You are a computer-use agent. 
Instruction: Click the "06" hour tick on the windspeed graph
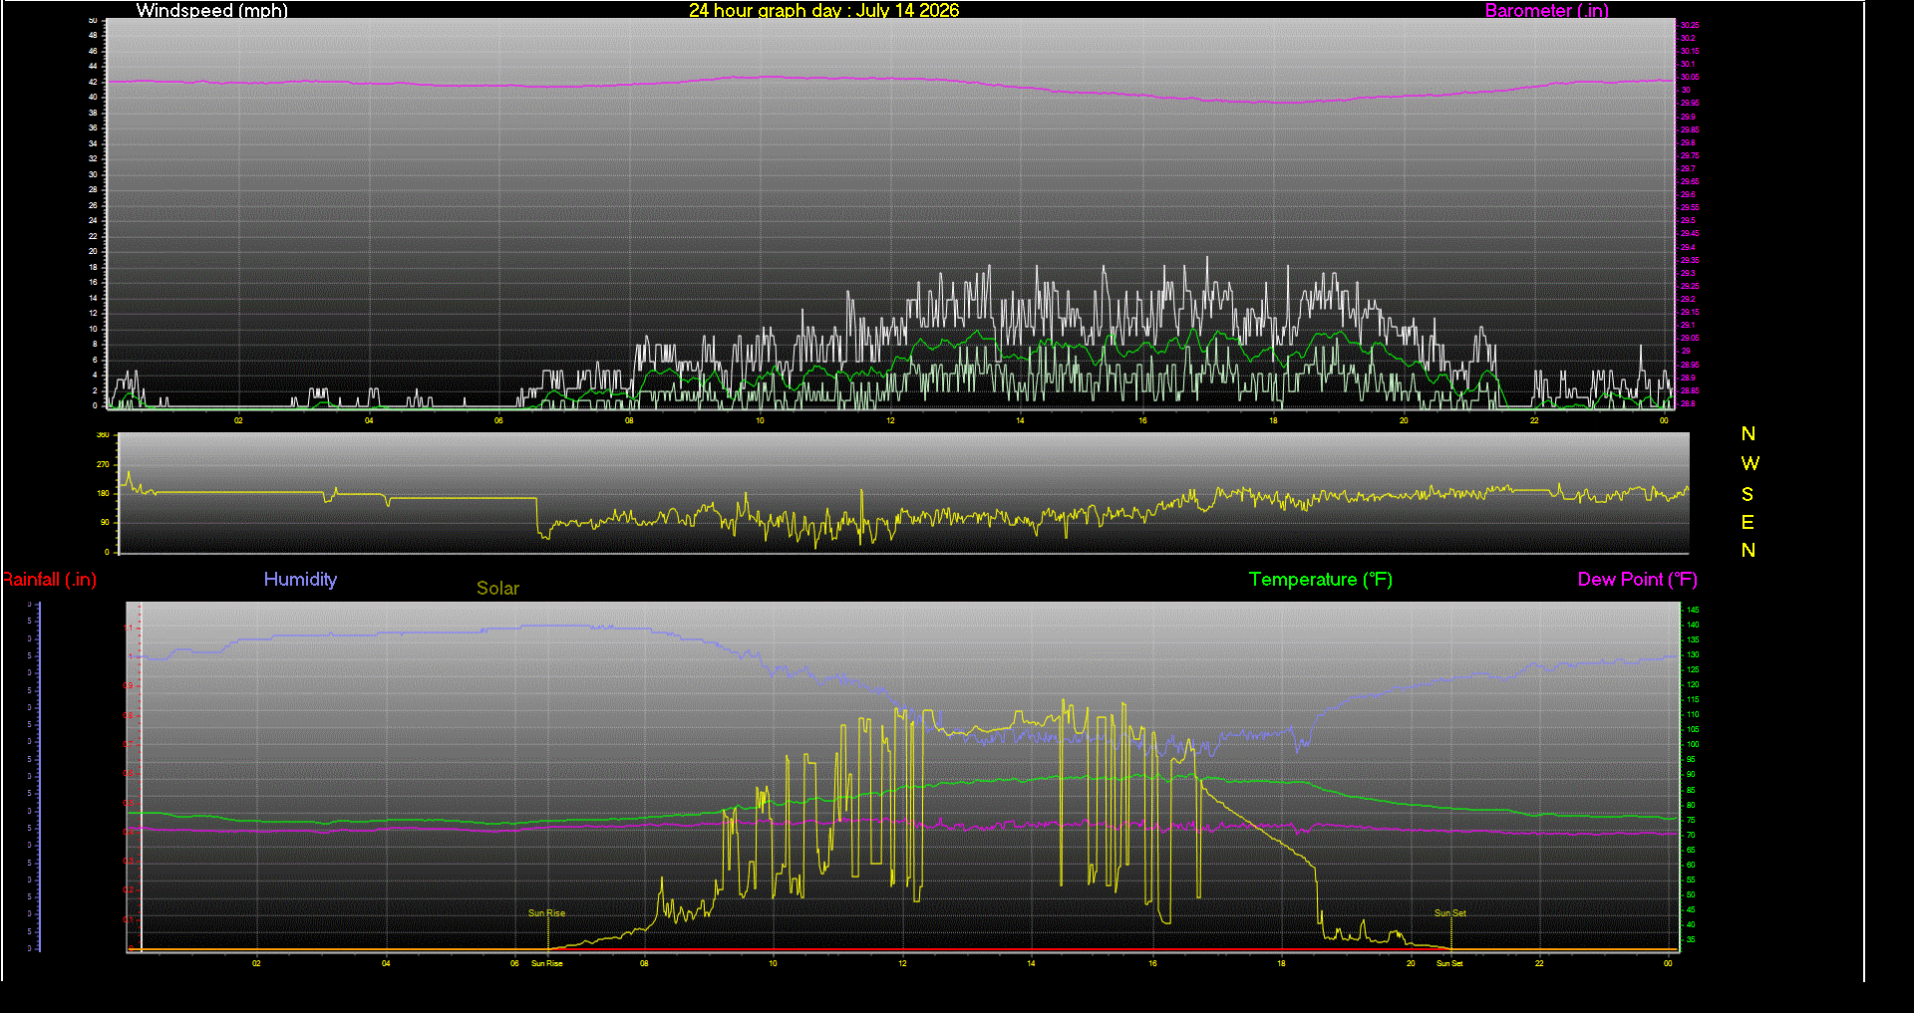point(498,420)
